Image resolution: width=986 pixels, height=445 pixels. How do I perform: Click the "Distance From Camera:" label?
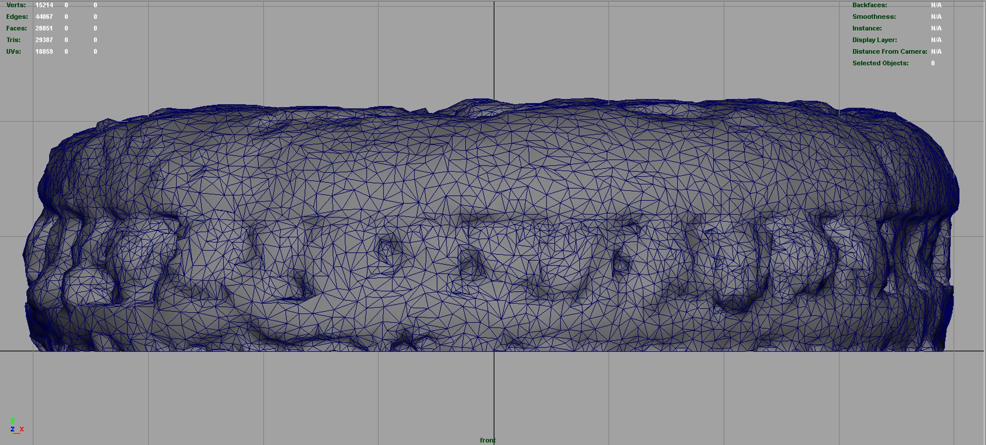(890, 51)
